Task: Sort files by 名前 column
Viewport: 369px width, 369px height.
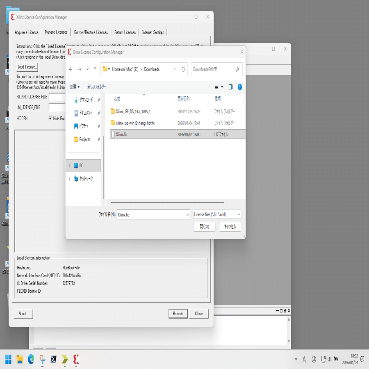Action: tap(117, 99)
